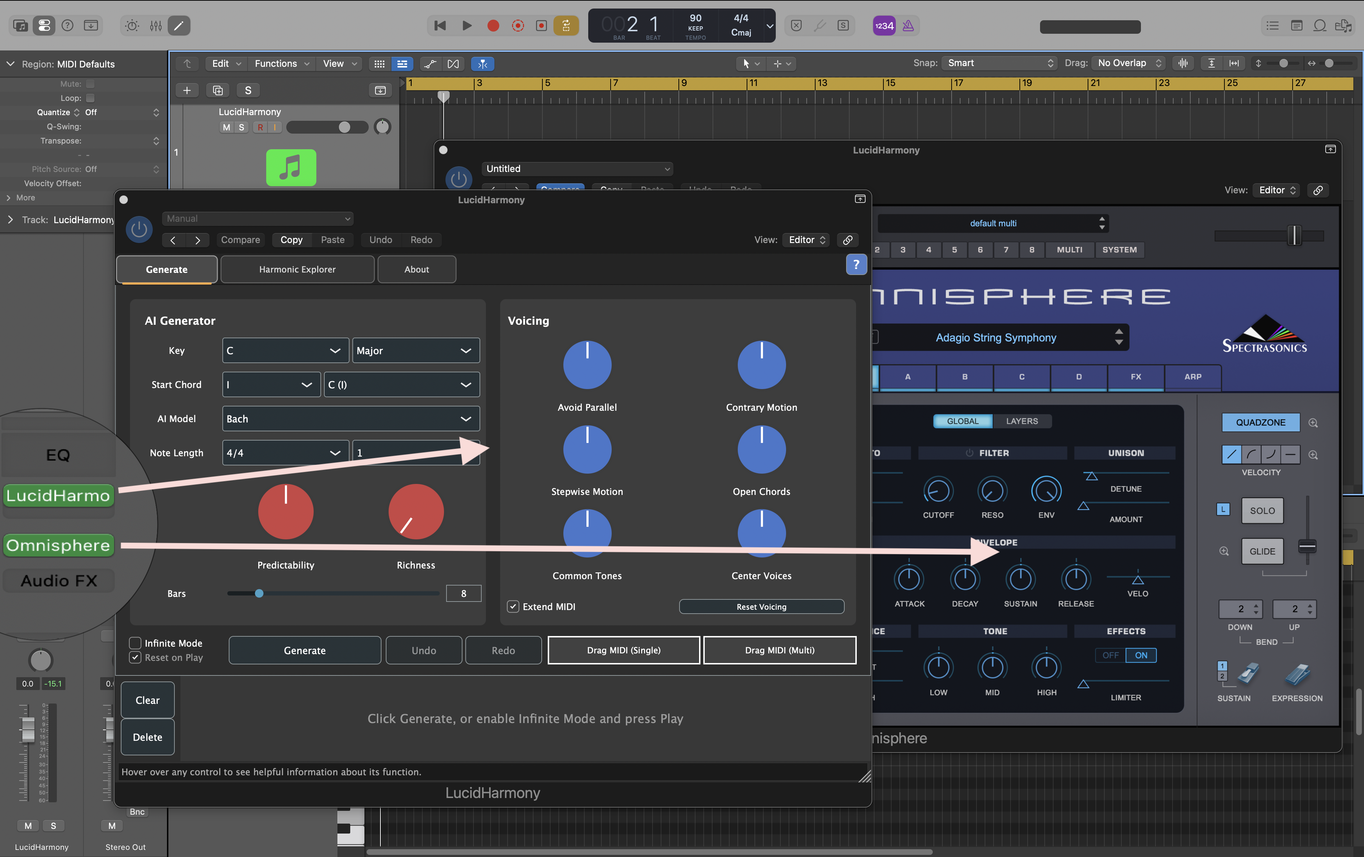This screenshot has height=857, width=1364.
Task: Toggle the yellow Cycle button
Action: pyautogui.click(x=566, y=26)
